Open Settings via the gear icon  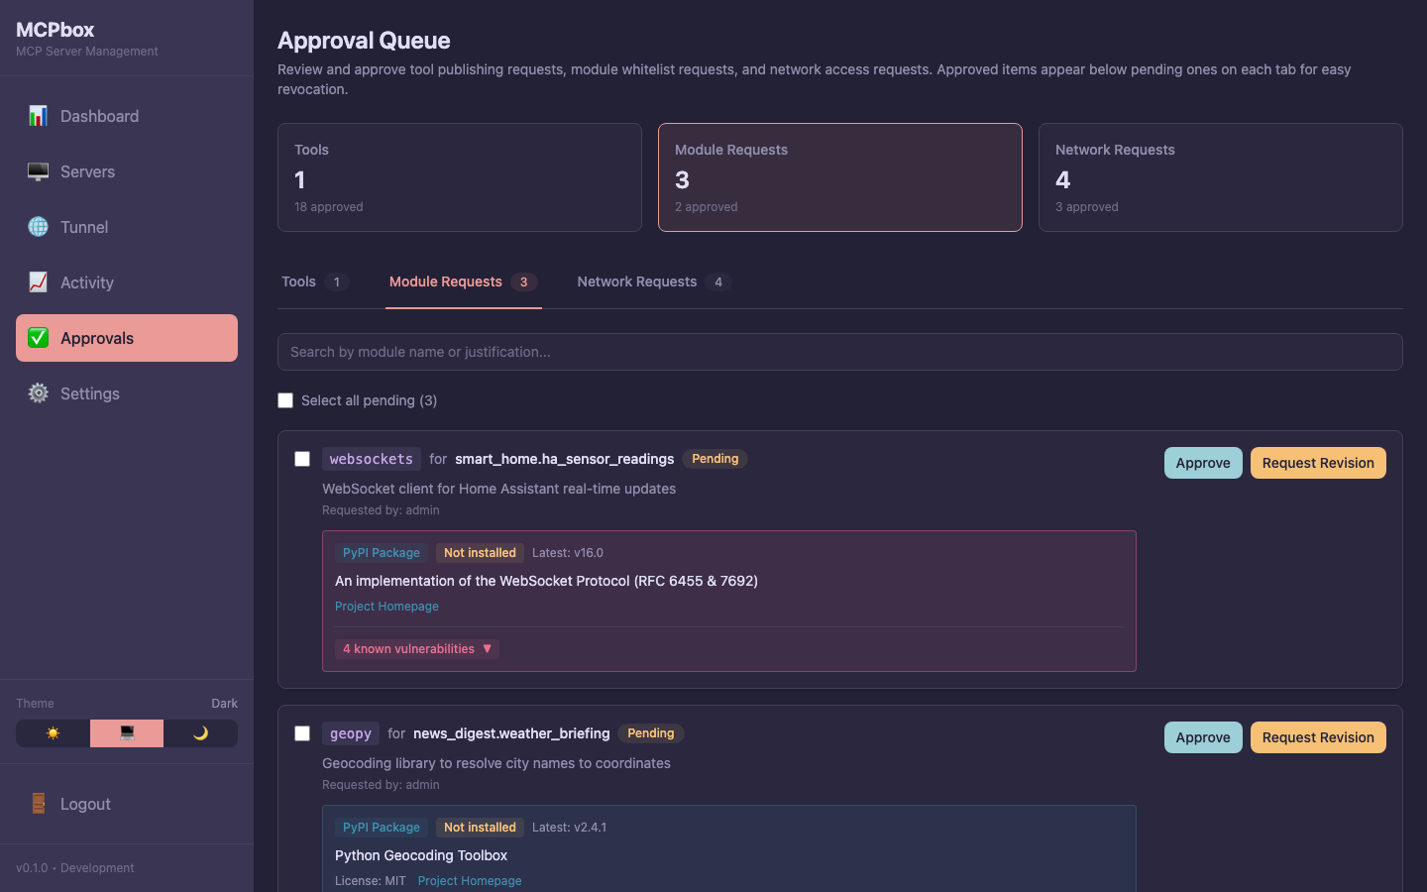38,393
